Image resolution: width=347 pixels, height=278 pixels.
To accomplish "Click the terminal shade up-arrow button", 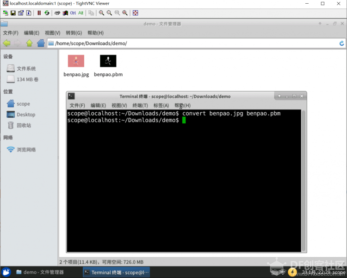I will [x=279, y=96].
